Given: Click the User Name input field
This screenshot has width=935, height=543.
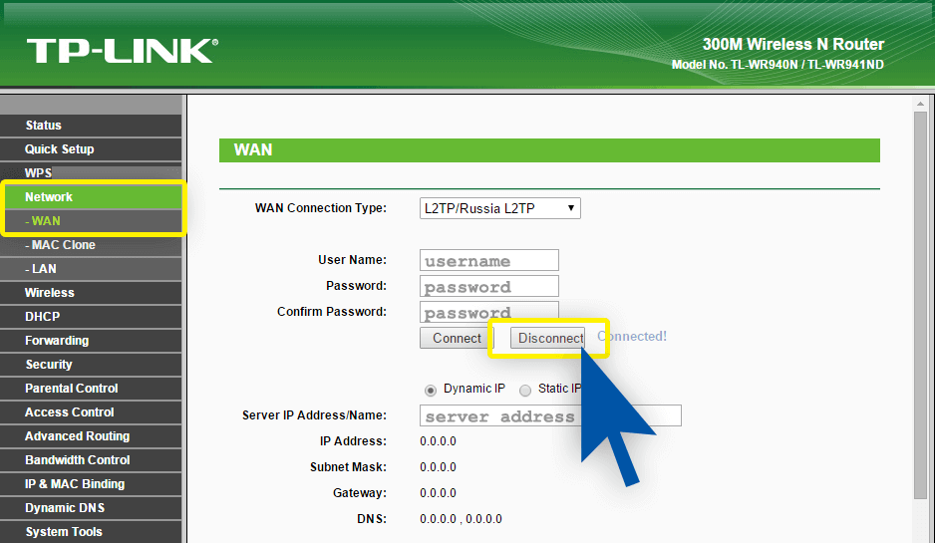Looking at the screenshot, I should tap(489, 260).
